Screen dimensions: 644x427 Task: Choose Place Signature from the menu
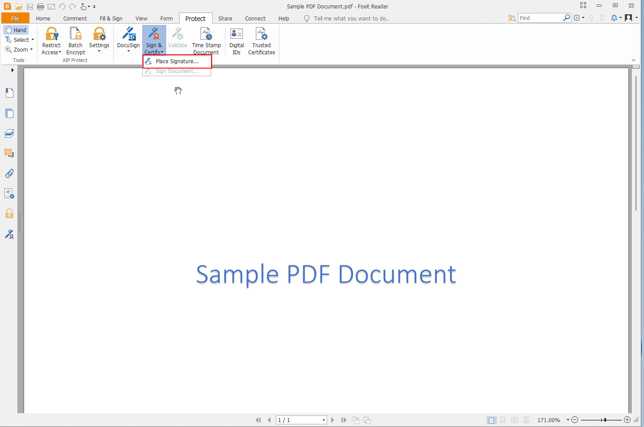177,61
